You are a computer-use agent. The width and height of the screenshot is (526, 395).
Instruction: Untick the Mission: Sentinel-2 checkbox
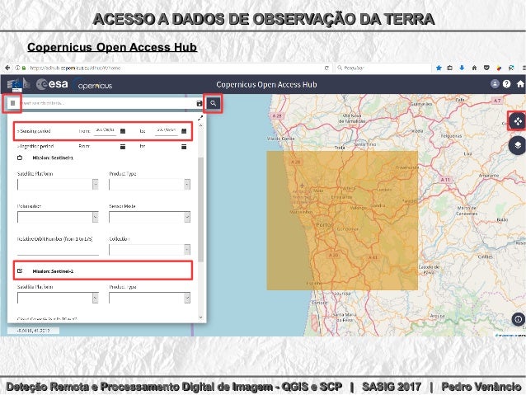pyautogui.click(x=20, y=270)
